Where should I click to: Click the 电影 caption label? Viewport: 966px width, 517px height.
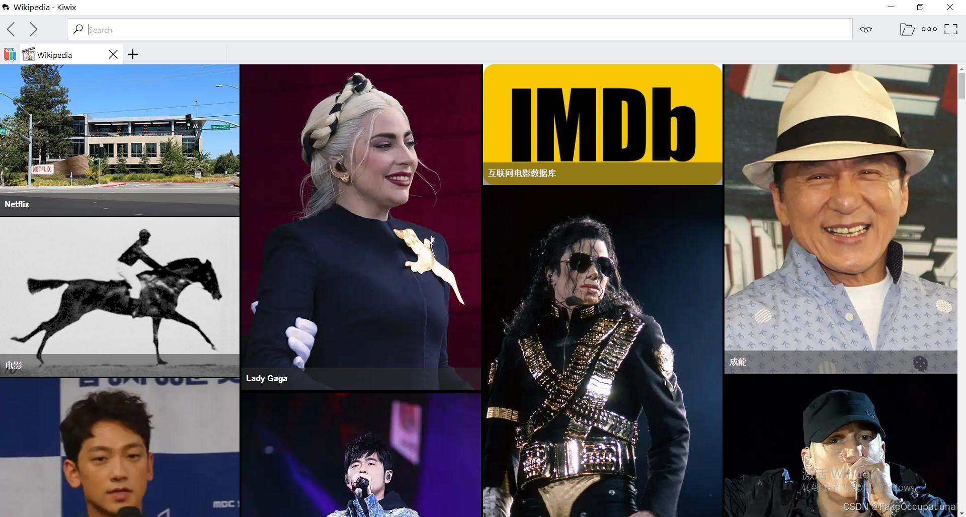14,365
